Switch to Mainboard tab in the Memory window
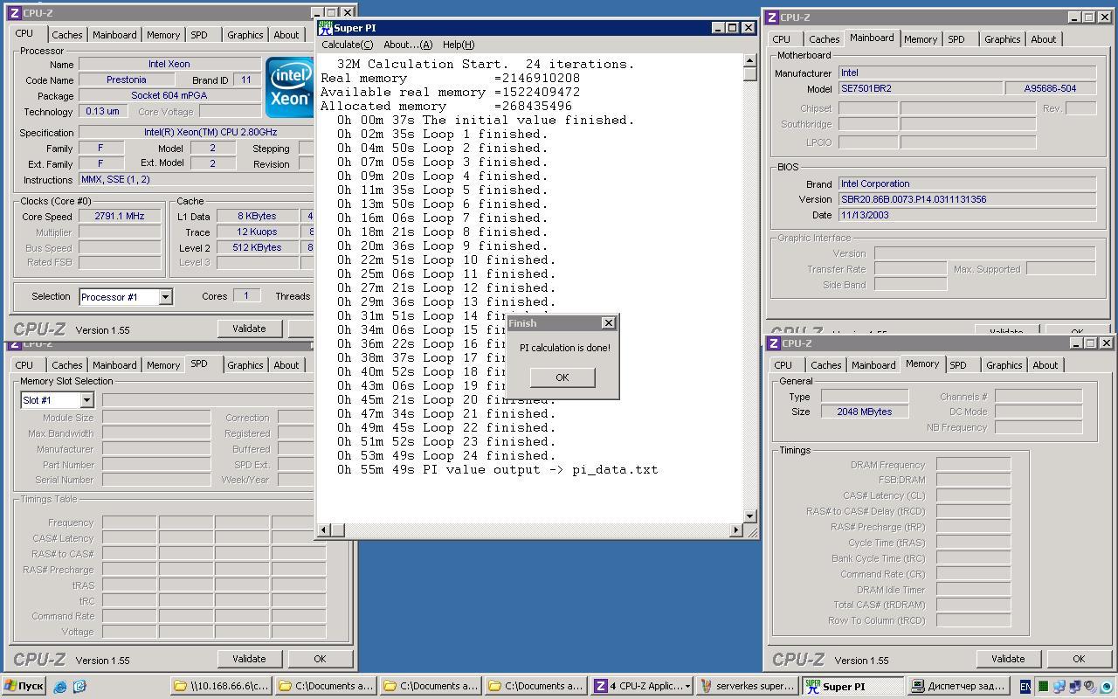The height and width of the screenshot is (699, 1118). (873, 365)
